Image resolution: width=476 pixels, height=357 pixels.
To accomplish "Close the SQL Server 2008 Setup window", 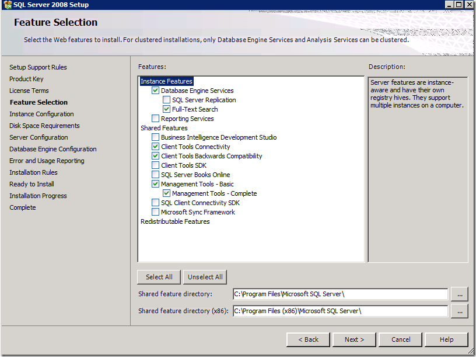I will coord(470,5).
